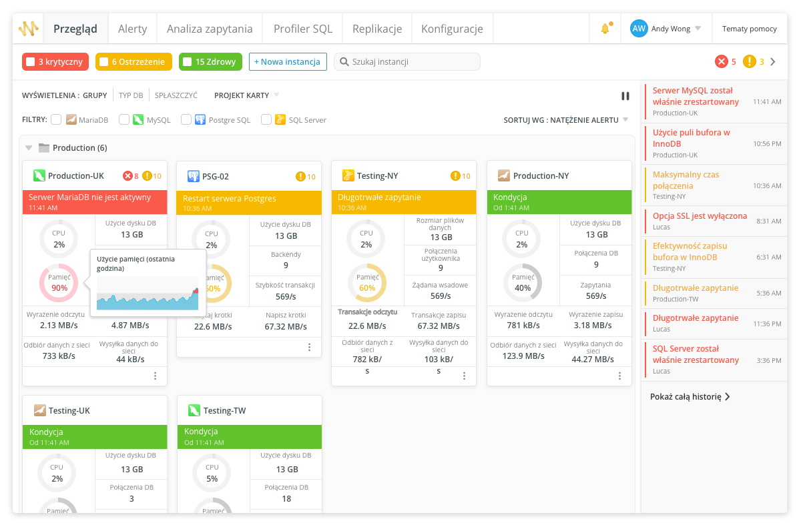Click the MySQL icon on Production-UK card
The width and height of the screenshot is (801, 527).
39,176
